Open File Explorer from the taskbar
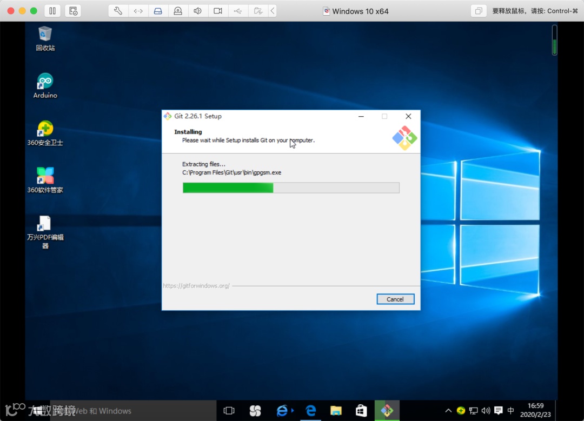The width and height of the screenshot is (584, 421). pyautogui.click(x=336, y=411)
